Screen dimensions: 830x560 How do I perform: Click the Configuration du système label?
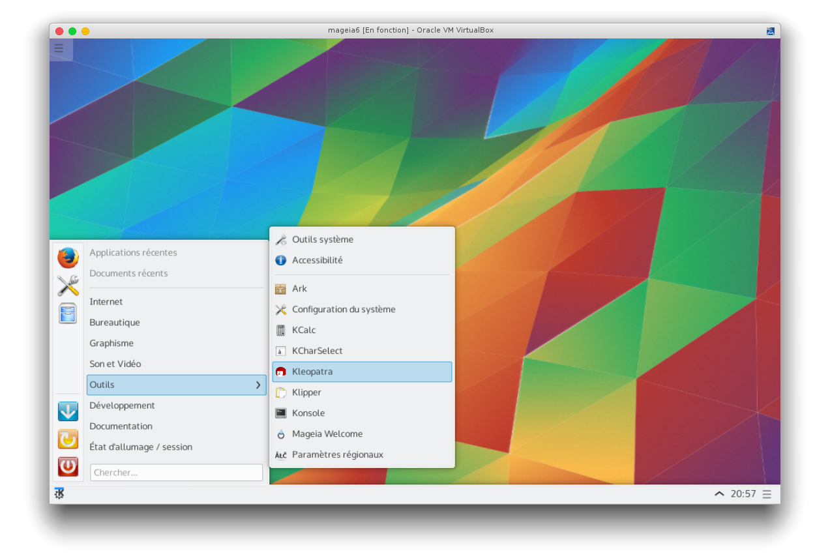(344, 310)
